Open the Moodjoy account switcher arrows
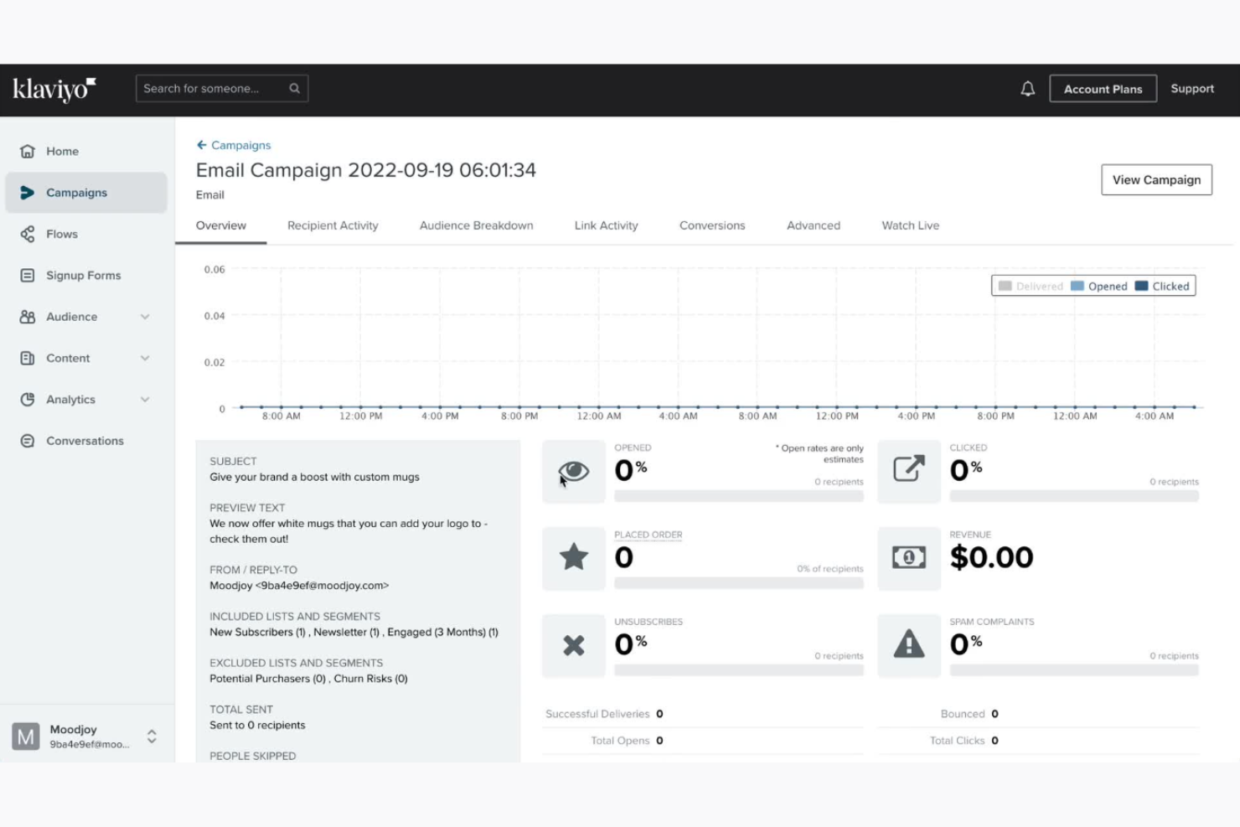The width and height of the screenshot is (1240, 827). [152, 737]
